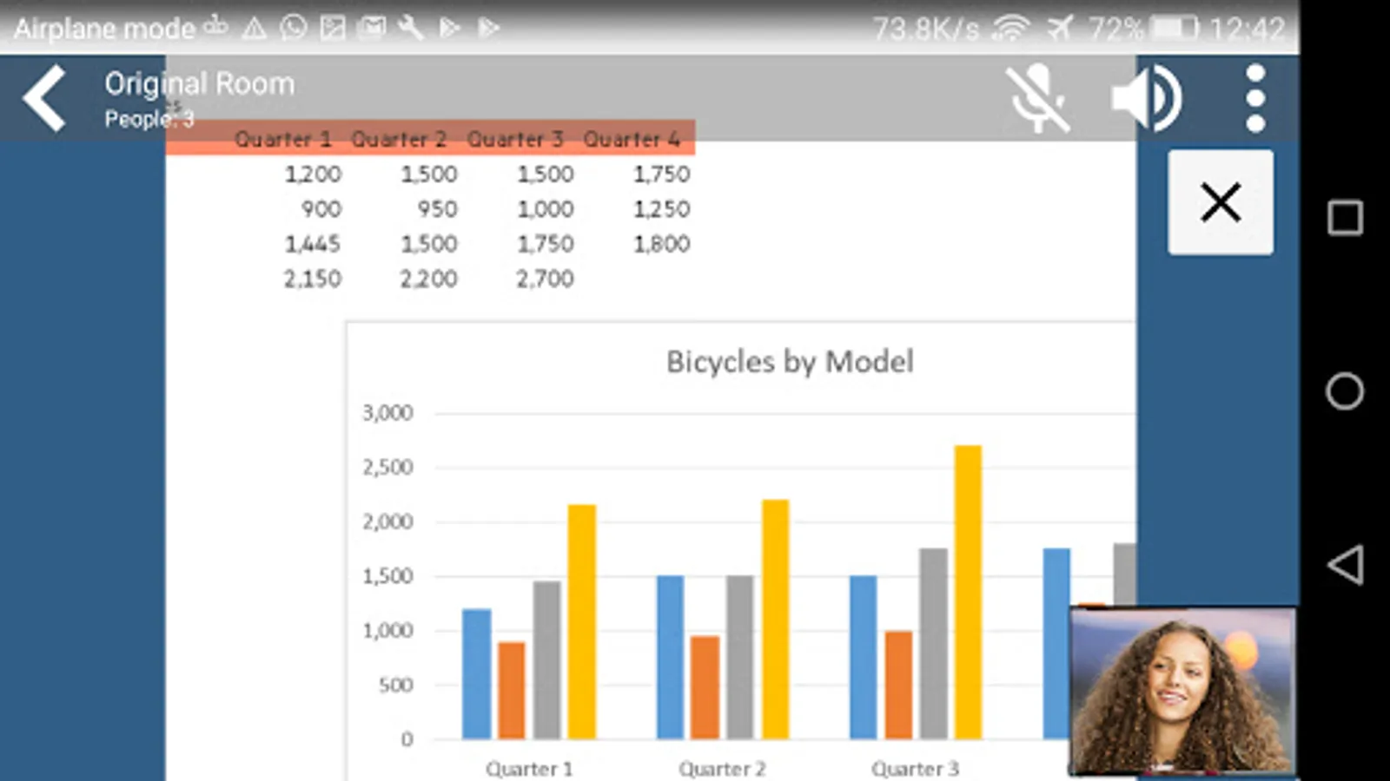1390x781 pixels.
Task: Toggle the muted microphone icon
Action: tap(1038, 99)
